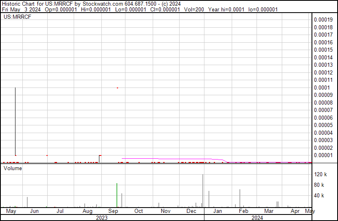The width and height of the screenshot is (338, 221).
Task: Click the Volume panel label
Action: click(x=13, y=168)
